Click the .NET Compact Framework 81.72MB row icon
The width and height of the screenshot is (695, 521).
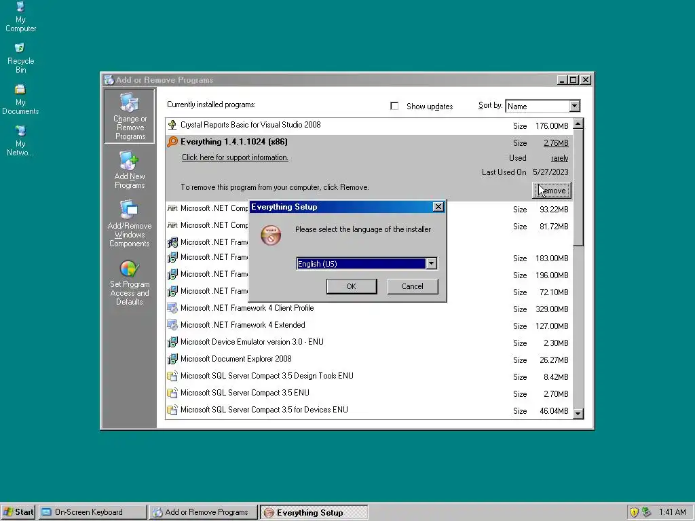click(172, 225)
